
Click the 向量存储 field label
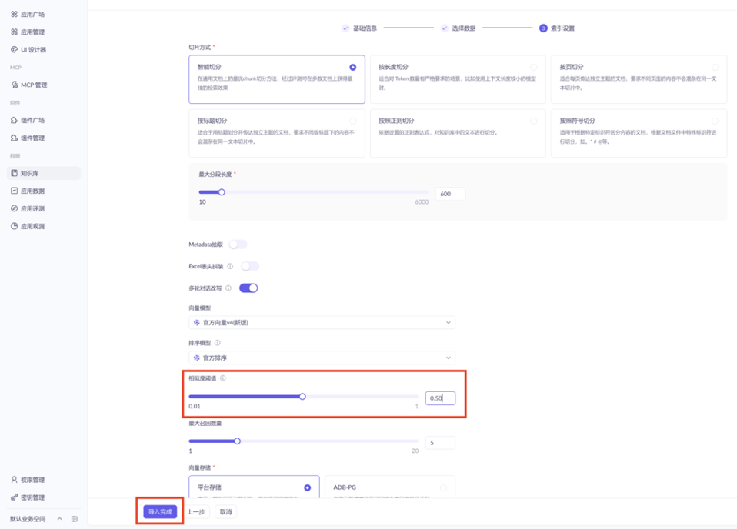pyautogui.click(x=200, y=467)
